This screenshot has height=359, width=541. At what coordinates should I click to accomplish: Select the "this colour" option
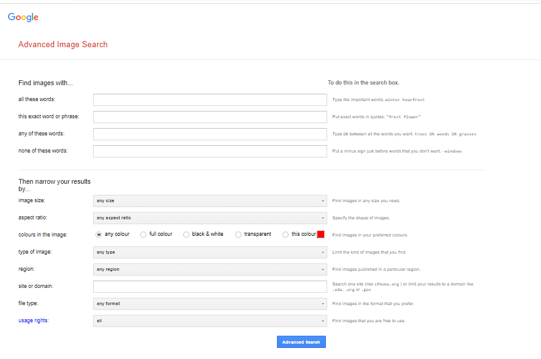[x=285, y=234]
